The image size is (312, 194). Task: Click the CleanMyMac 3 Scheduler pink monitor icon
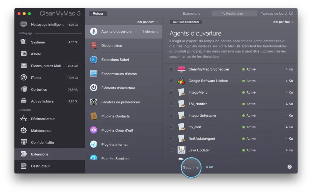point(181,69)
